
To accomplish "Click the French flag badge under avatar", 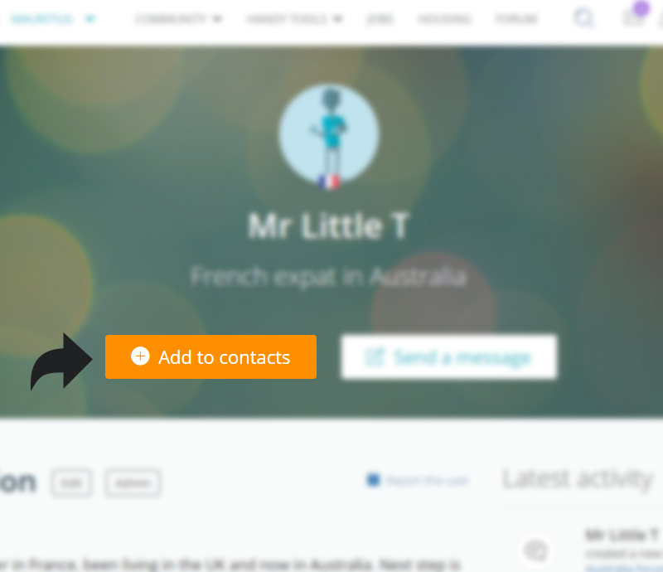I will point(329,182).
